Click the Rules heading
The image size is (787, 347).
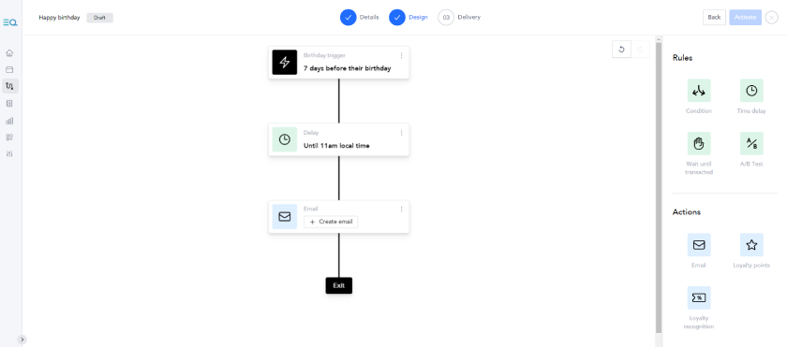[682, 58]
